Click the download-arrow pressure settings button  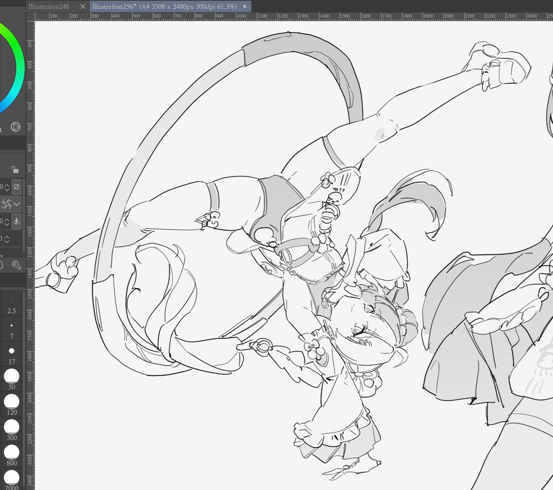[x=16, y=221]
